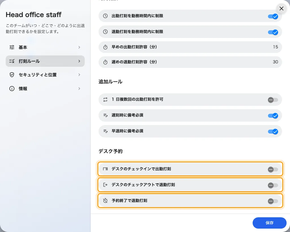
Task: Click the 追加ルール heading
Action: [110, 82]
